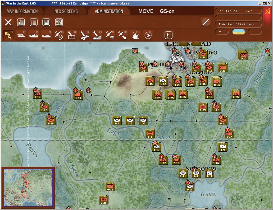Choose the F6 bomb unit icon

(72, 35)
